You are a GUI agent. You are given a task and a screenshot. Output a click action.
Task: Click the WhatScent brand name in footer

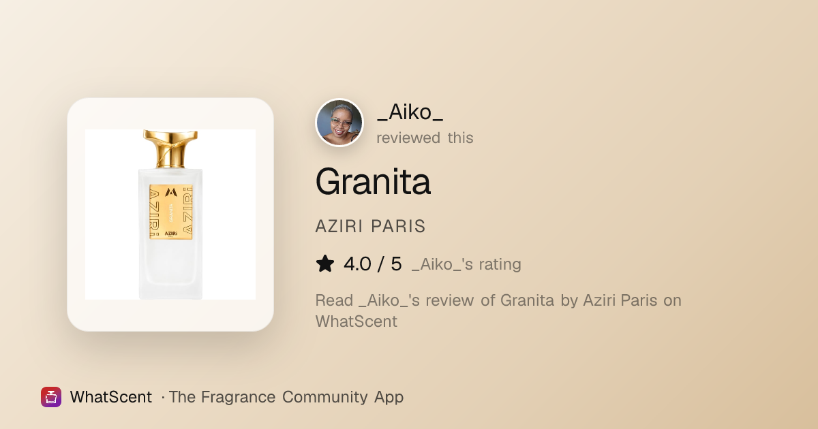click(111, 397)
